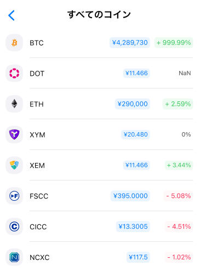Select the NCXC hexagon icon
200x272 pixels.
point(14,257)
